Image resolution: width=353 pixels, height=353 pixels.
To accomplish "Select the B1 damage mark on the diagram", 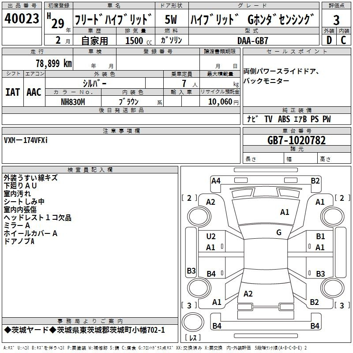I will click(x=320, y=237).
